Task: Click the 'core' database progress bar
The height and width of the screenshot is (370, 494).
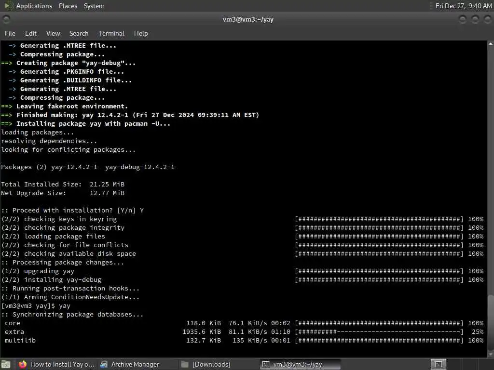Action: 379,323
